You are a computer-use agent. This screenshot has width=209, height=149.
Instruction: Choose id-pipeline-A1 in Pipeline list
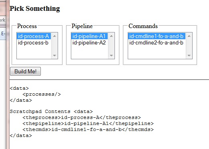tap(89, 36)
